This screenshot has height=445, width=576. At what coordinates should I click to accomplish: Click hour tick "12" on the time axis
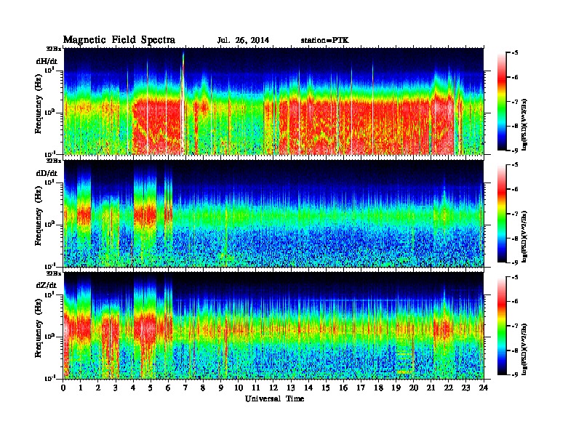[273, 388]
